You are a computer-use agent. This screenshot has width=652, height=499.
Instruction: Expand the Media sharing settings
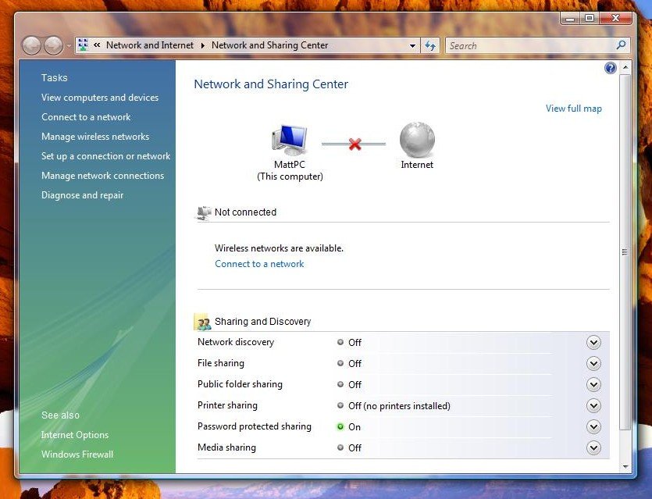pyautogui.click(x=593, y=448)
